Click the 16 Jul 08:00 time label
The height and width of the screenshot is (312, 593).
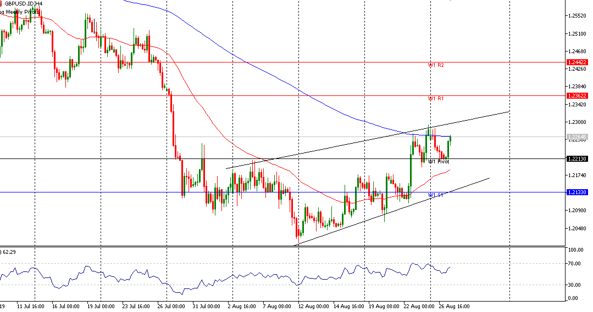coord(66,307)
